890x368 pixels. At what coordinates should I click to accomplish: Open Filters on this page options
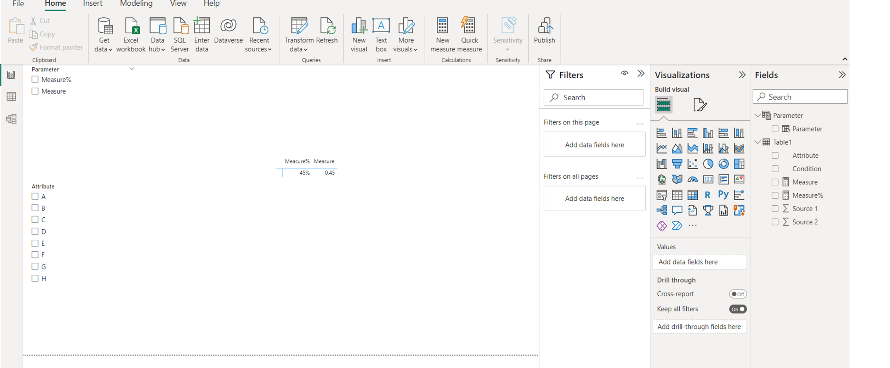coord(640,123)
